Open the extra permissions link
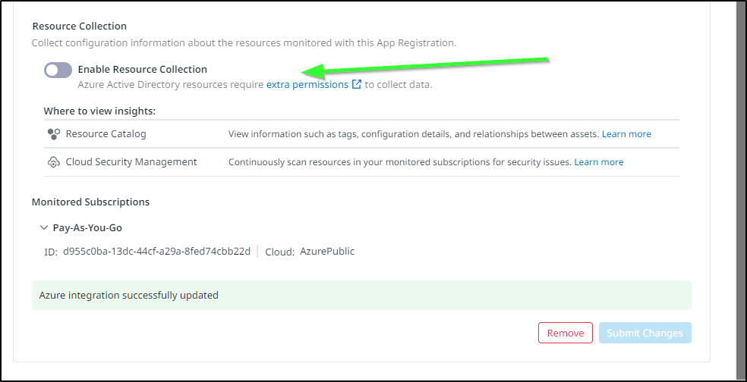Image resolution: width=747 pixels, height=382 pixels. click(307, 85)
